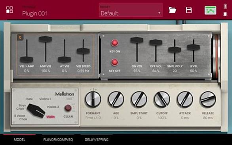Click the AGE knob
232x145 pixels.
click(x=116, y=99)
